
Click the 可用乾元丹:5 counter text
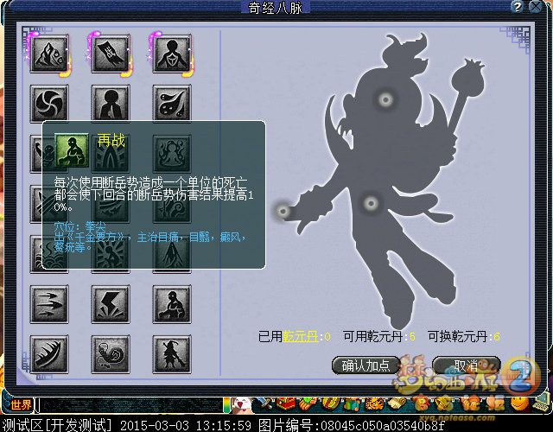pyautogui.click(x=379, y=337)
